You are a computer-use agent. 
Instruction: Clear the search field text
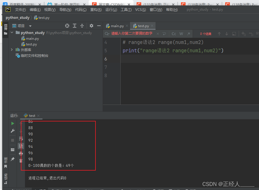[158, 34]
